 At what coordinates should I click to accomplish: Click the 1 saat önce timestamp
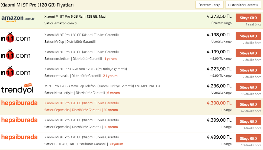pos(254,24)
